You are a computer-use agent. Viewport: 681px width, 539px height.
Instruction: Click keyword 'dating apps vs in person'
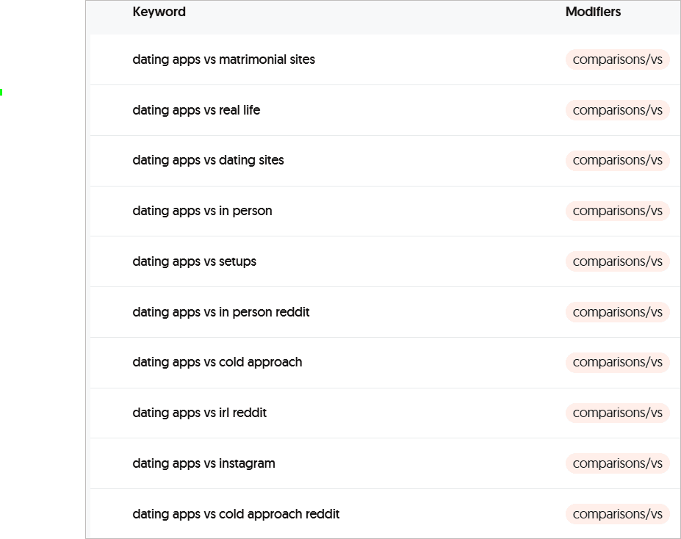[202, 211]
